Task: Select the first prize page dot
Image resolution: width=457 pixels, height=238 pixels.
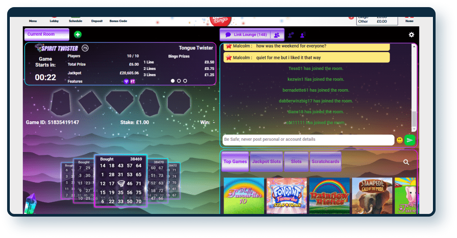Action: (173, 81)
